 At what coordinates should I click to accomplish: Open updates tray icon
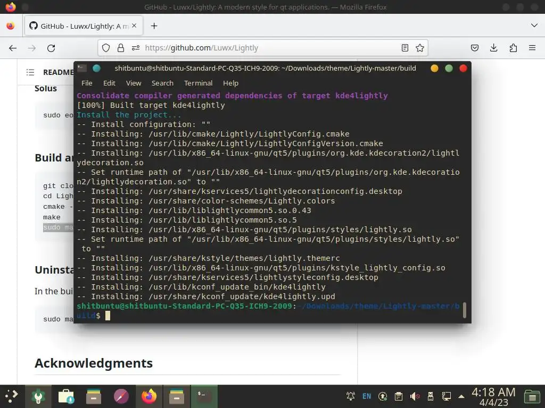click(383, 396)
